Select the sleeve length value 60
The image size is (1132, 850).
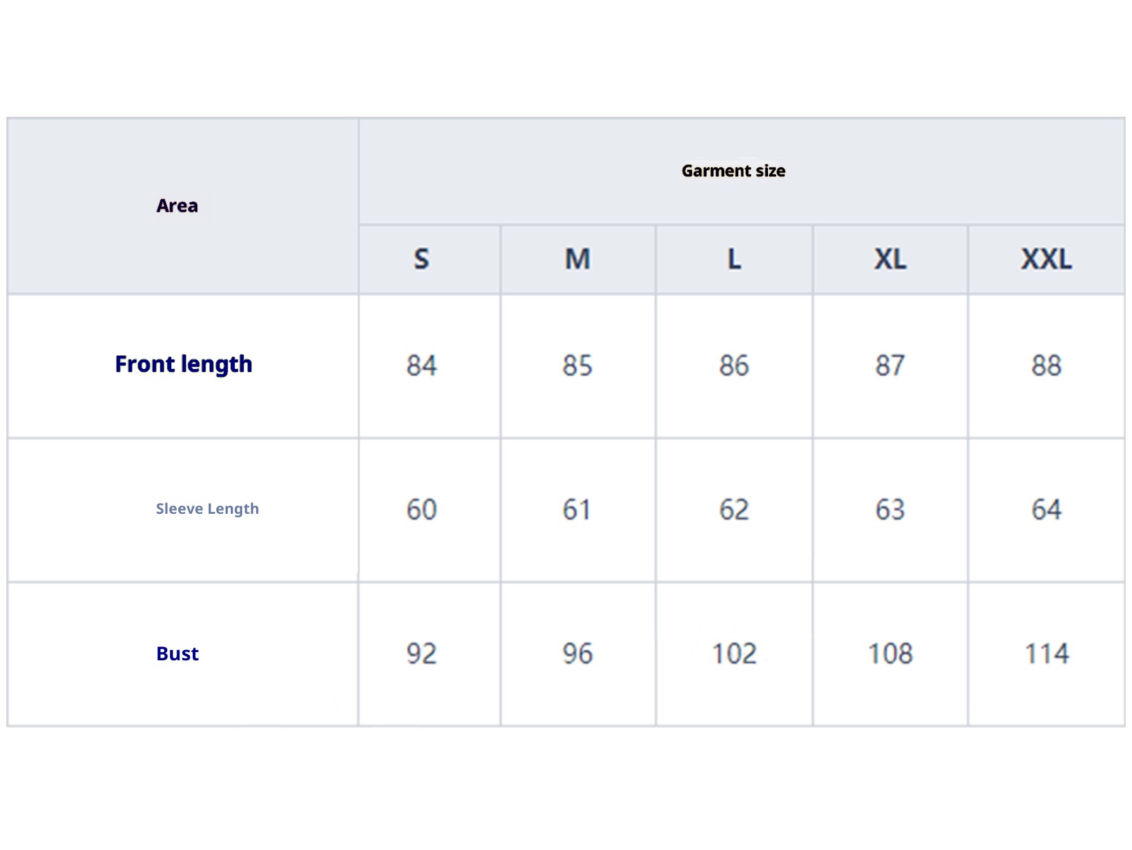point(422,509)
